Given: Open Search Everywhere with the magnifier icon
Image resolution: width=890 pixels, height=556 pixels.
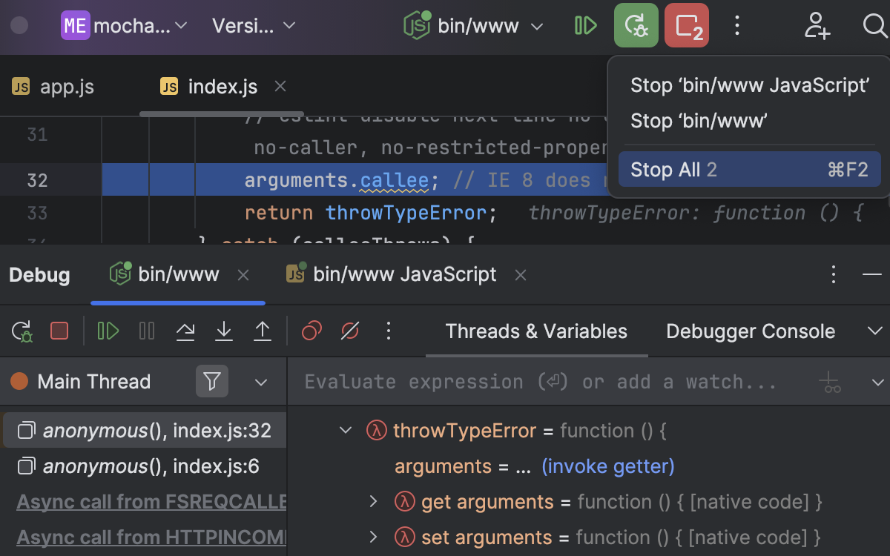Looking at the screenshot, I should [x=875, y=26].
